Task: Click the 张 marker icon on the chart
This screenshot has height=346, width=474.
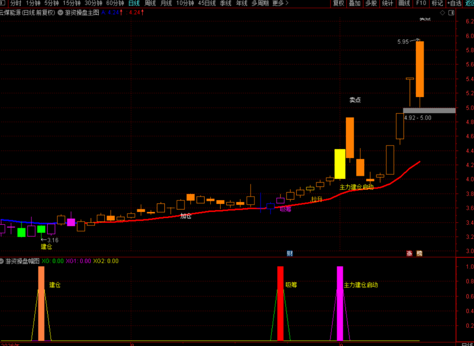Action: click(409, 253)
